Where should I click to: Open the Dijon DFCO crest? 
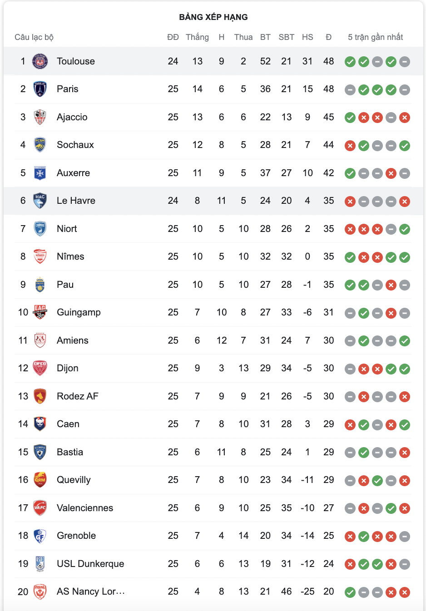point(40,368)
